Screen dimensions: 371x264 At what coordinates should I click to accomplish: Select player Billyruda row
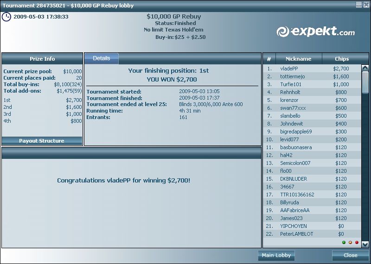[x=312, y=202]
